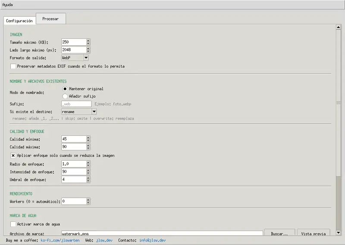
Task: Click the Buscar... button
Action: coord(279,233)
